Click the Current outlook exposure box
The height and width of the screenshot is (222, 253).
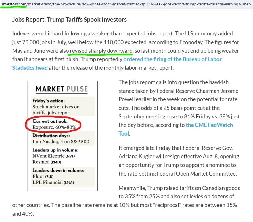(54, 124)
